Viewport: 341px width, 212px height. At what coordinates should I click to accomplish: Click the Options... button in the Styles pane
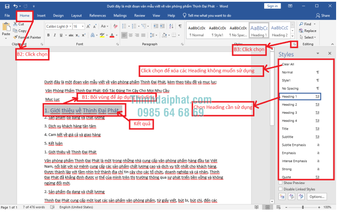[x=317, y=196]
